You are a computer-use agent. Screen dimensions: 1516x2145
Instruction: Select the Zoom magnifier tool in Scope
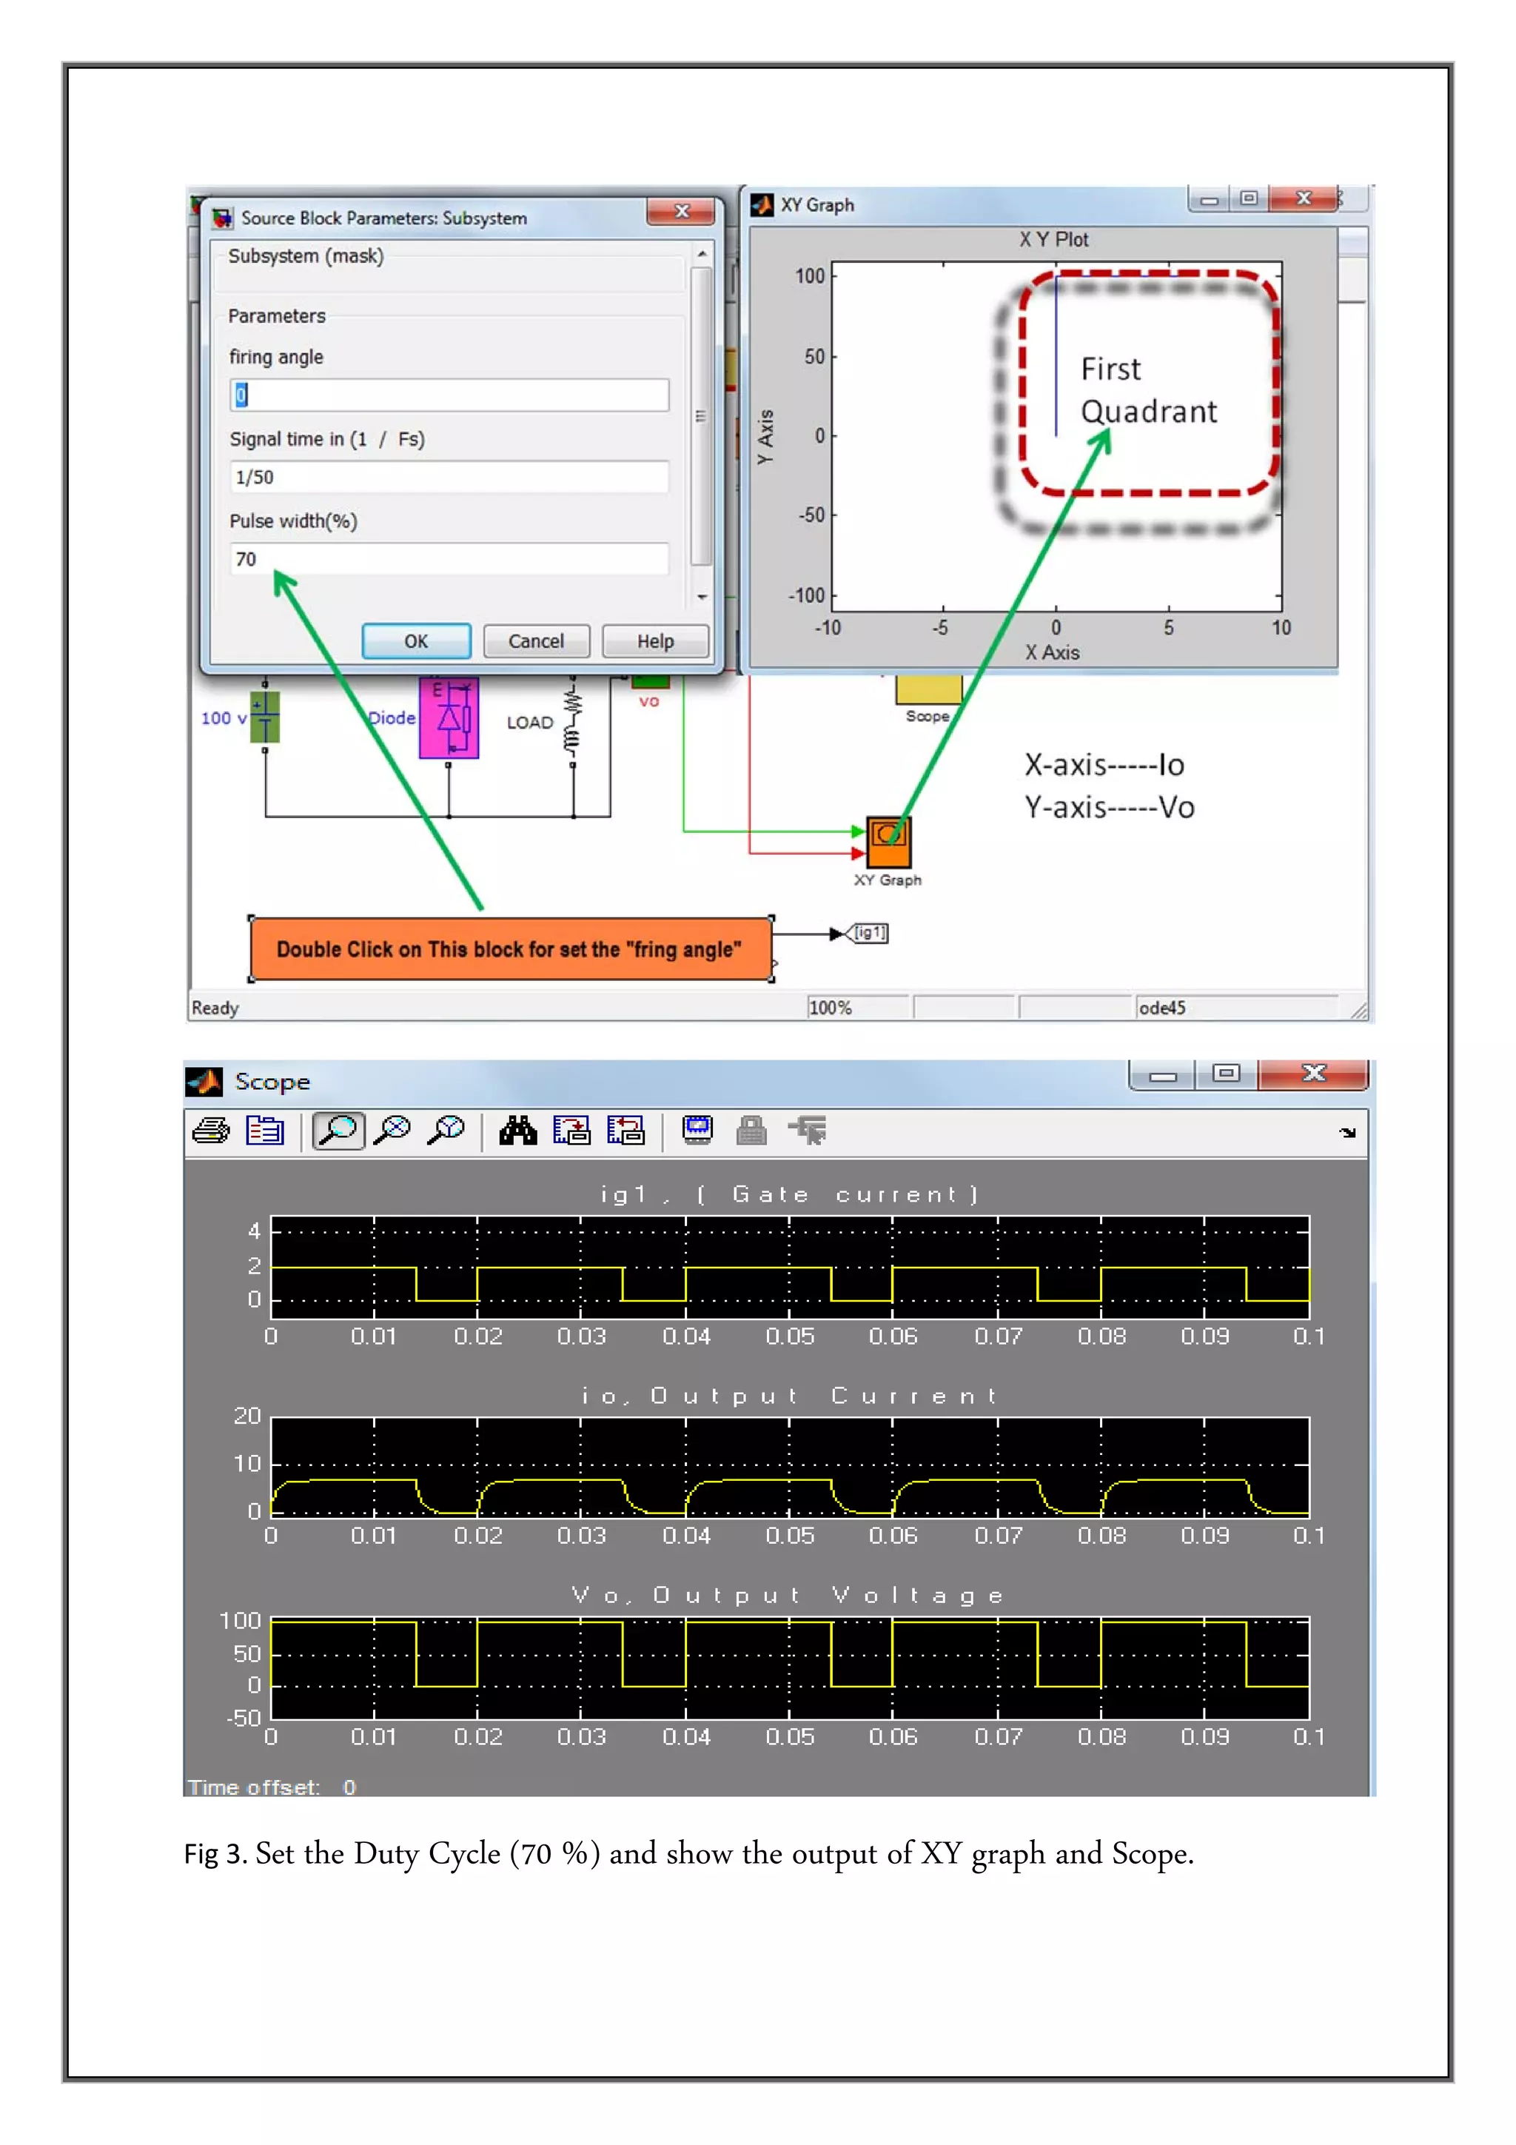tap(338, 1131)
